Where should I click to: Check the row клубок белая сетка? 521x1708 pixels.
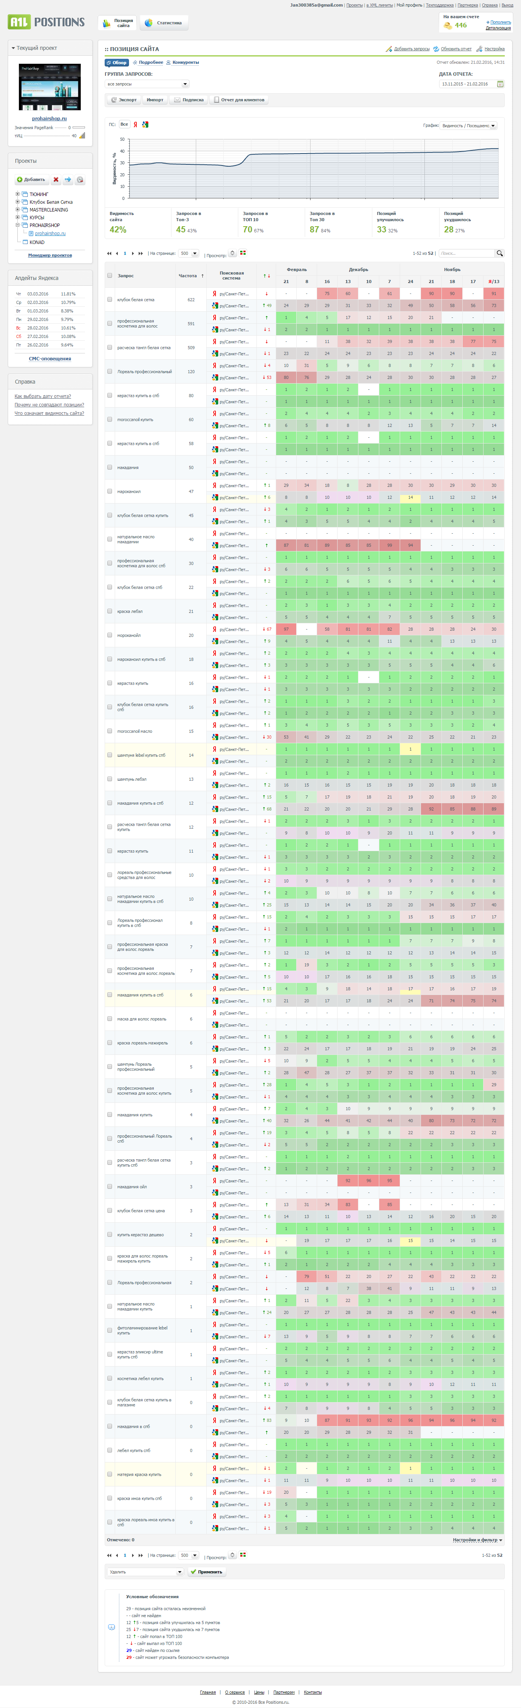110,300
